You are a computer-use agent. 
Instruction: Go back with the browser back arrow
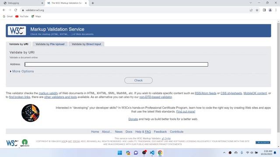click(4, 10)
